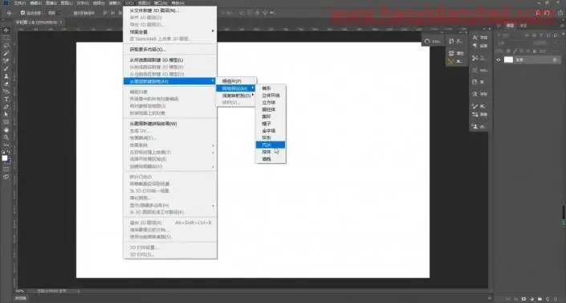Close the open document tab
This screenshot has height=303, width=566.
[61, 23]
